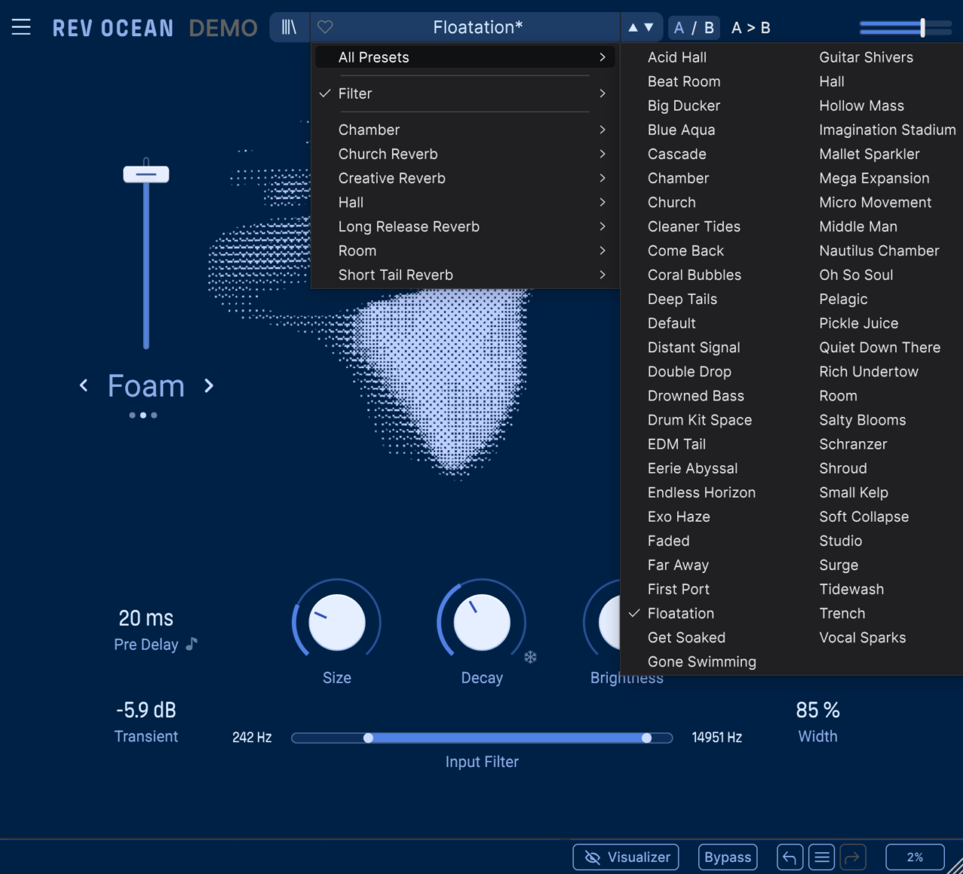Image resolution: width=963 pixels, height=874 pixels.
Task: Click the Floatation* preset name field
Action: [478, 28]
